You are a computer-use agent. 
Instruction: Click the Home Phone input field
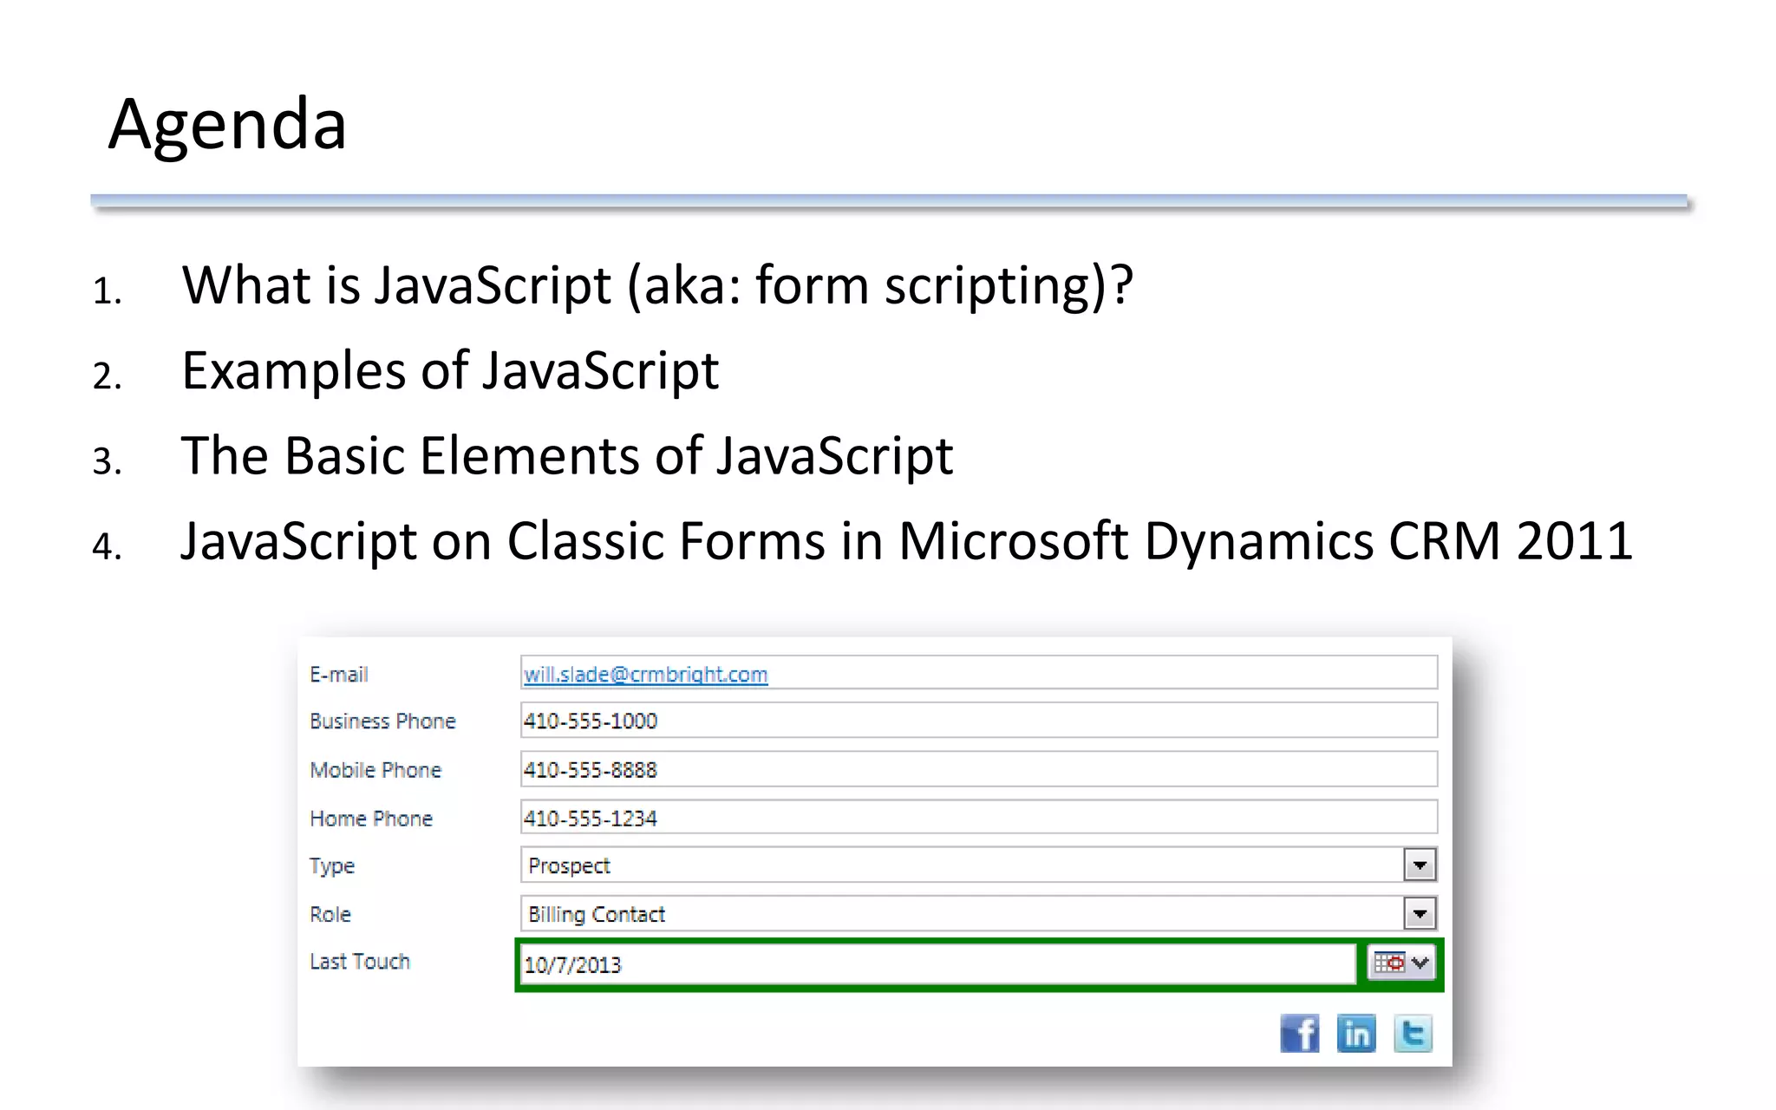tap(978, 818)
